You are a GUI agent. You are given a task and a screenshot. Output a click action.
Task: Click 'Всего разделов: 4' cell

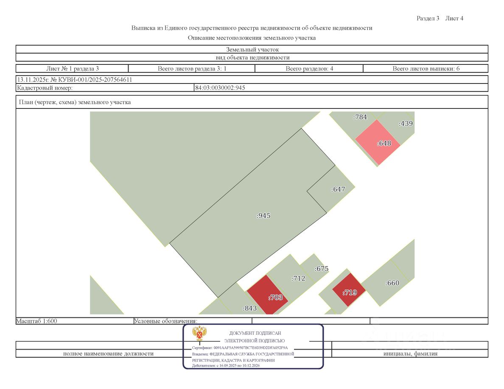(x=309, y=68)
